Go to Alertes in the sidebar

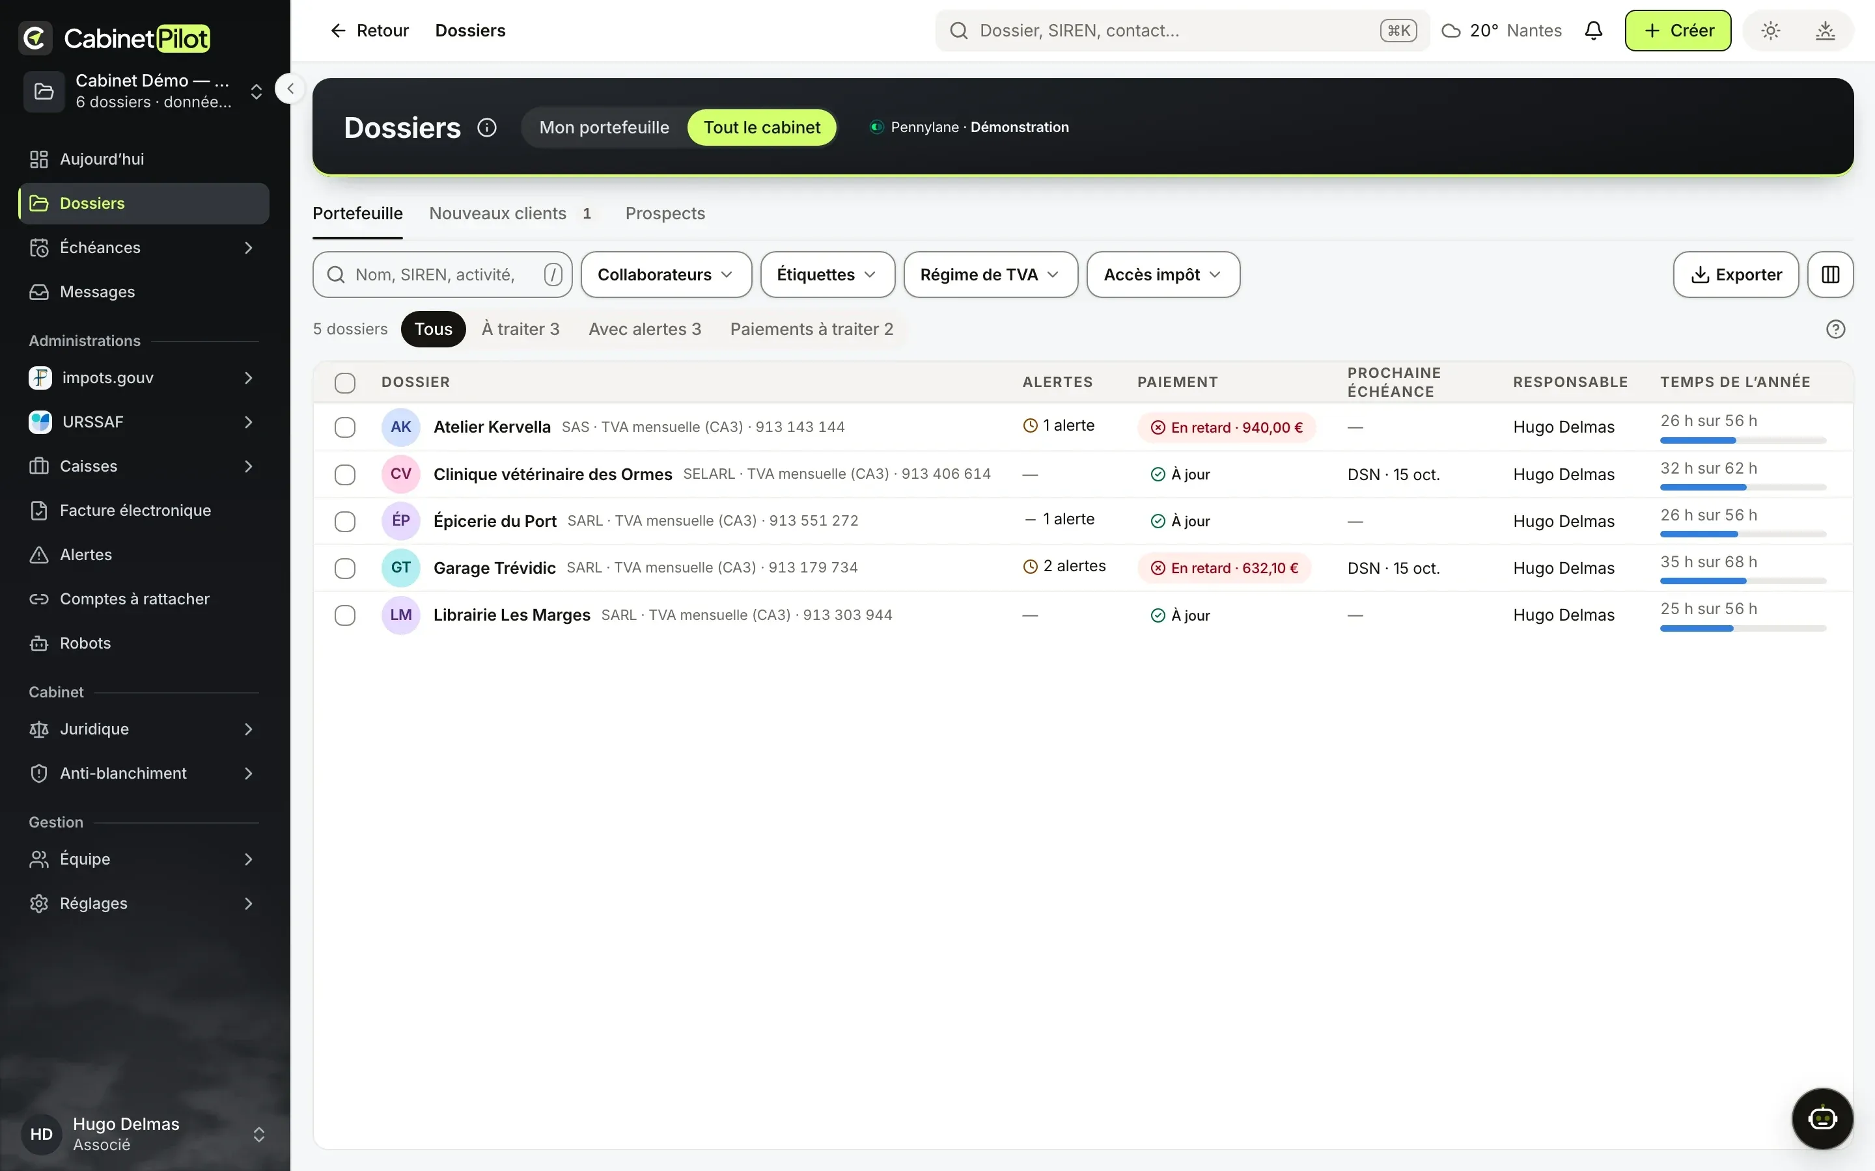pos(143,554)
